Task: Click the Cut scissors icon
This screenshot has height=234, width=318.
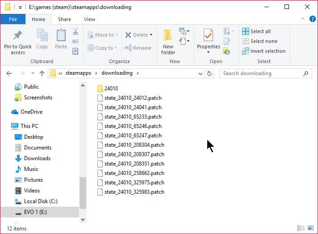Action: (x=75, y=31)
